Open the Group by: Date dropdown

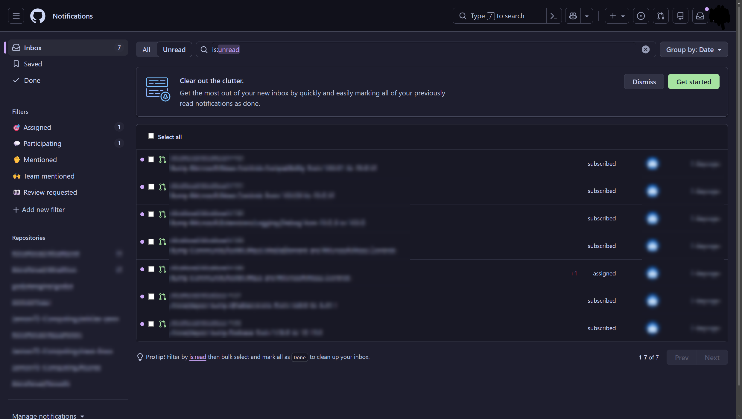pyautogui.click(x=694, y=49)
